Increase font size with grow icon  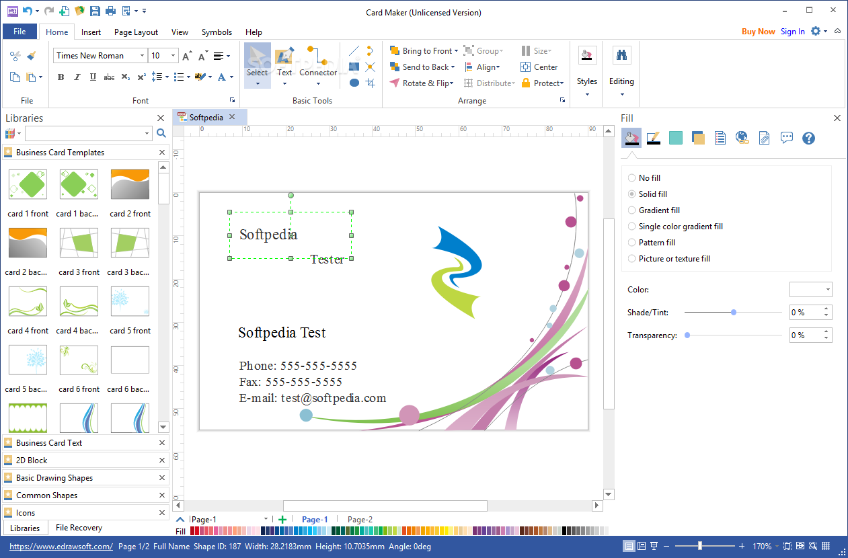tap(187, 56)
